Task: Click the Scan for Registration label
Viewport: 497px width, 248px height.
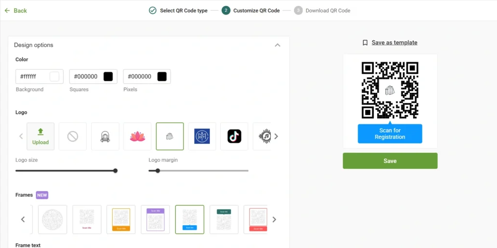Action: (x=390, y=134)
